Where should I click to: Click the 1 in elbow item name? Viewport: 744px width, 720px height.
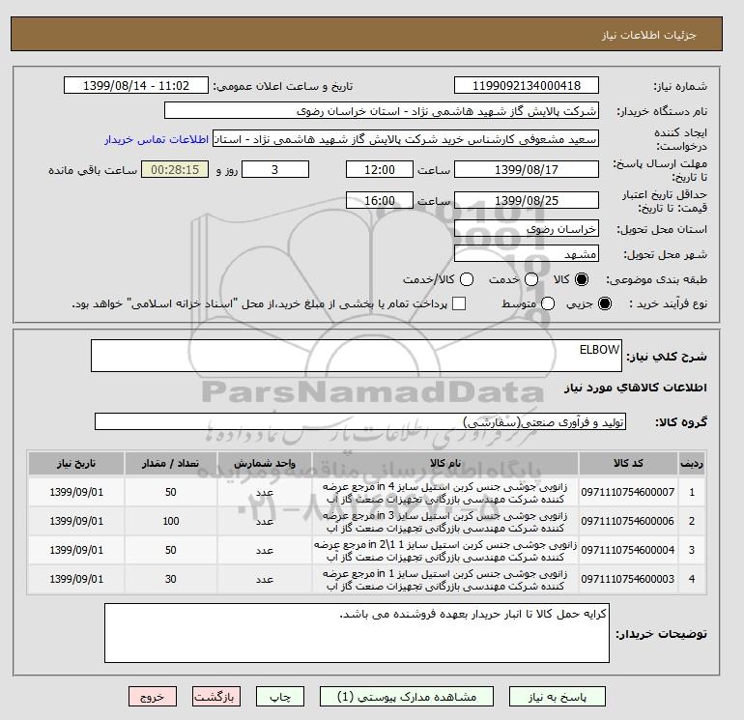(x=445, y=580)
